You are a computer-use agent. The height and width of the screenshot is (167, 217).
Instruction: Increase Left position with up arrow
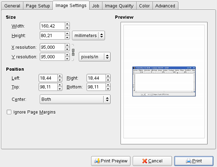(x=60, y=76)
